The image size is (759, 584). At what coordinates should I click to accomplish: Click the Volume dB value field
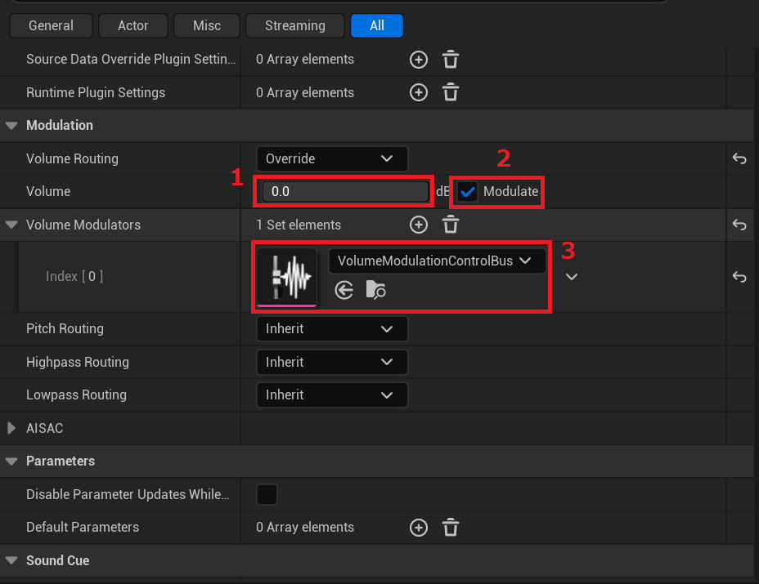[345, 192]
